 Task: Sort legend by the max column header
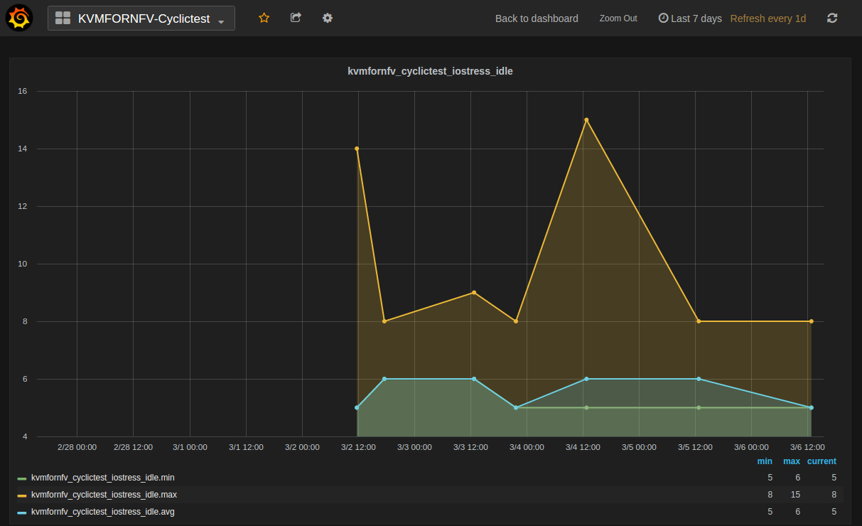(791, 461)
